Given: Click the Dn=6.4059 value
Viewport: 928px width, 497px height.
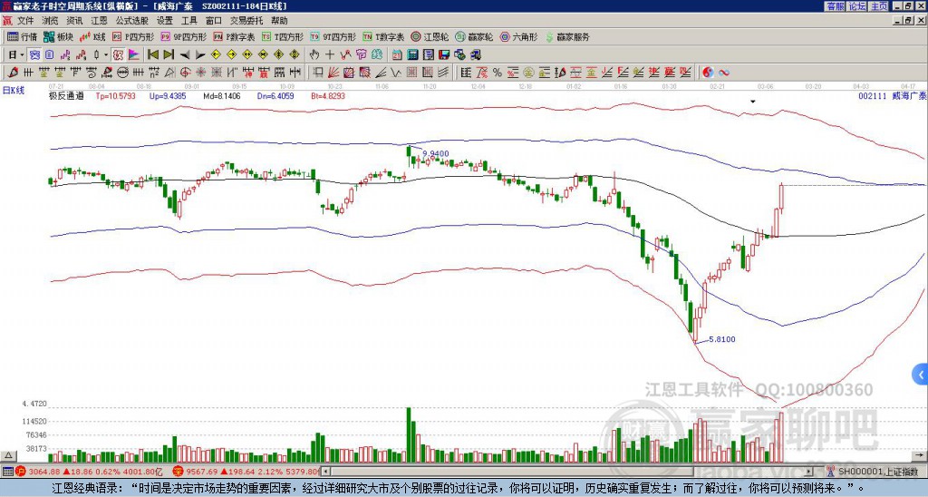Looking at the screenshot, I should 276,96.
